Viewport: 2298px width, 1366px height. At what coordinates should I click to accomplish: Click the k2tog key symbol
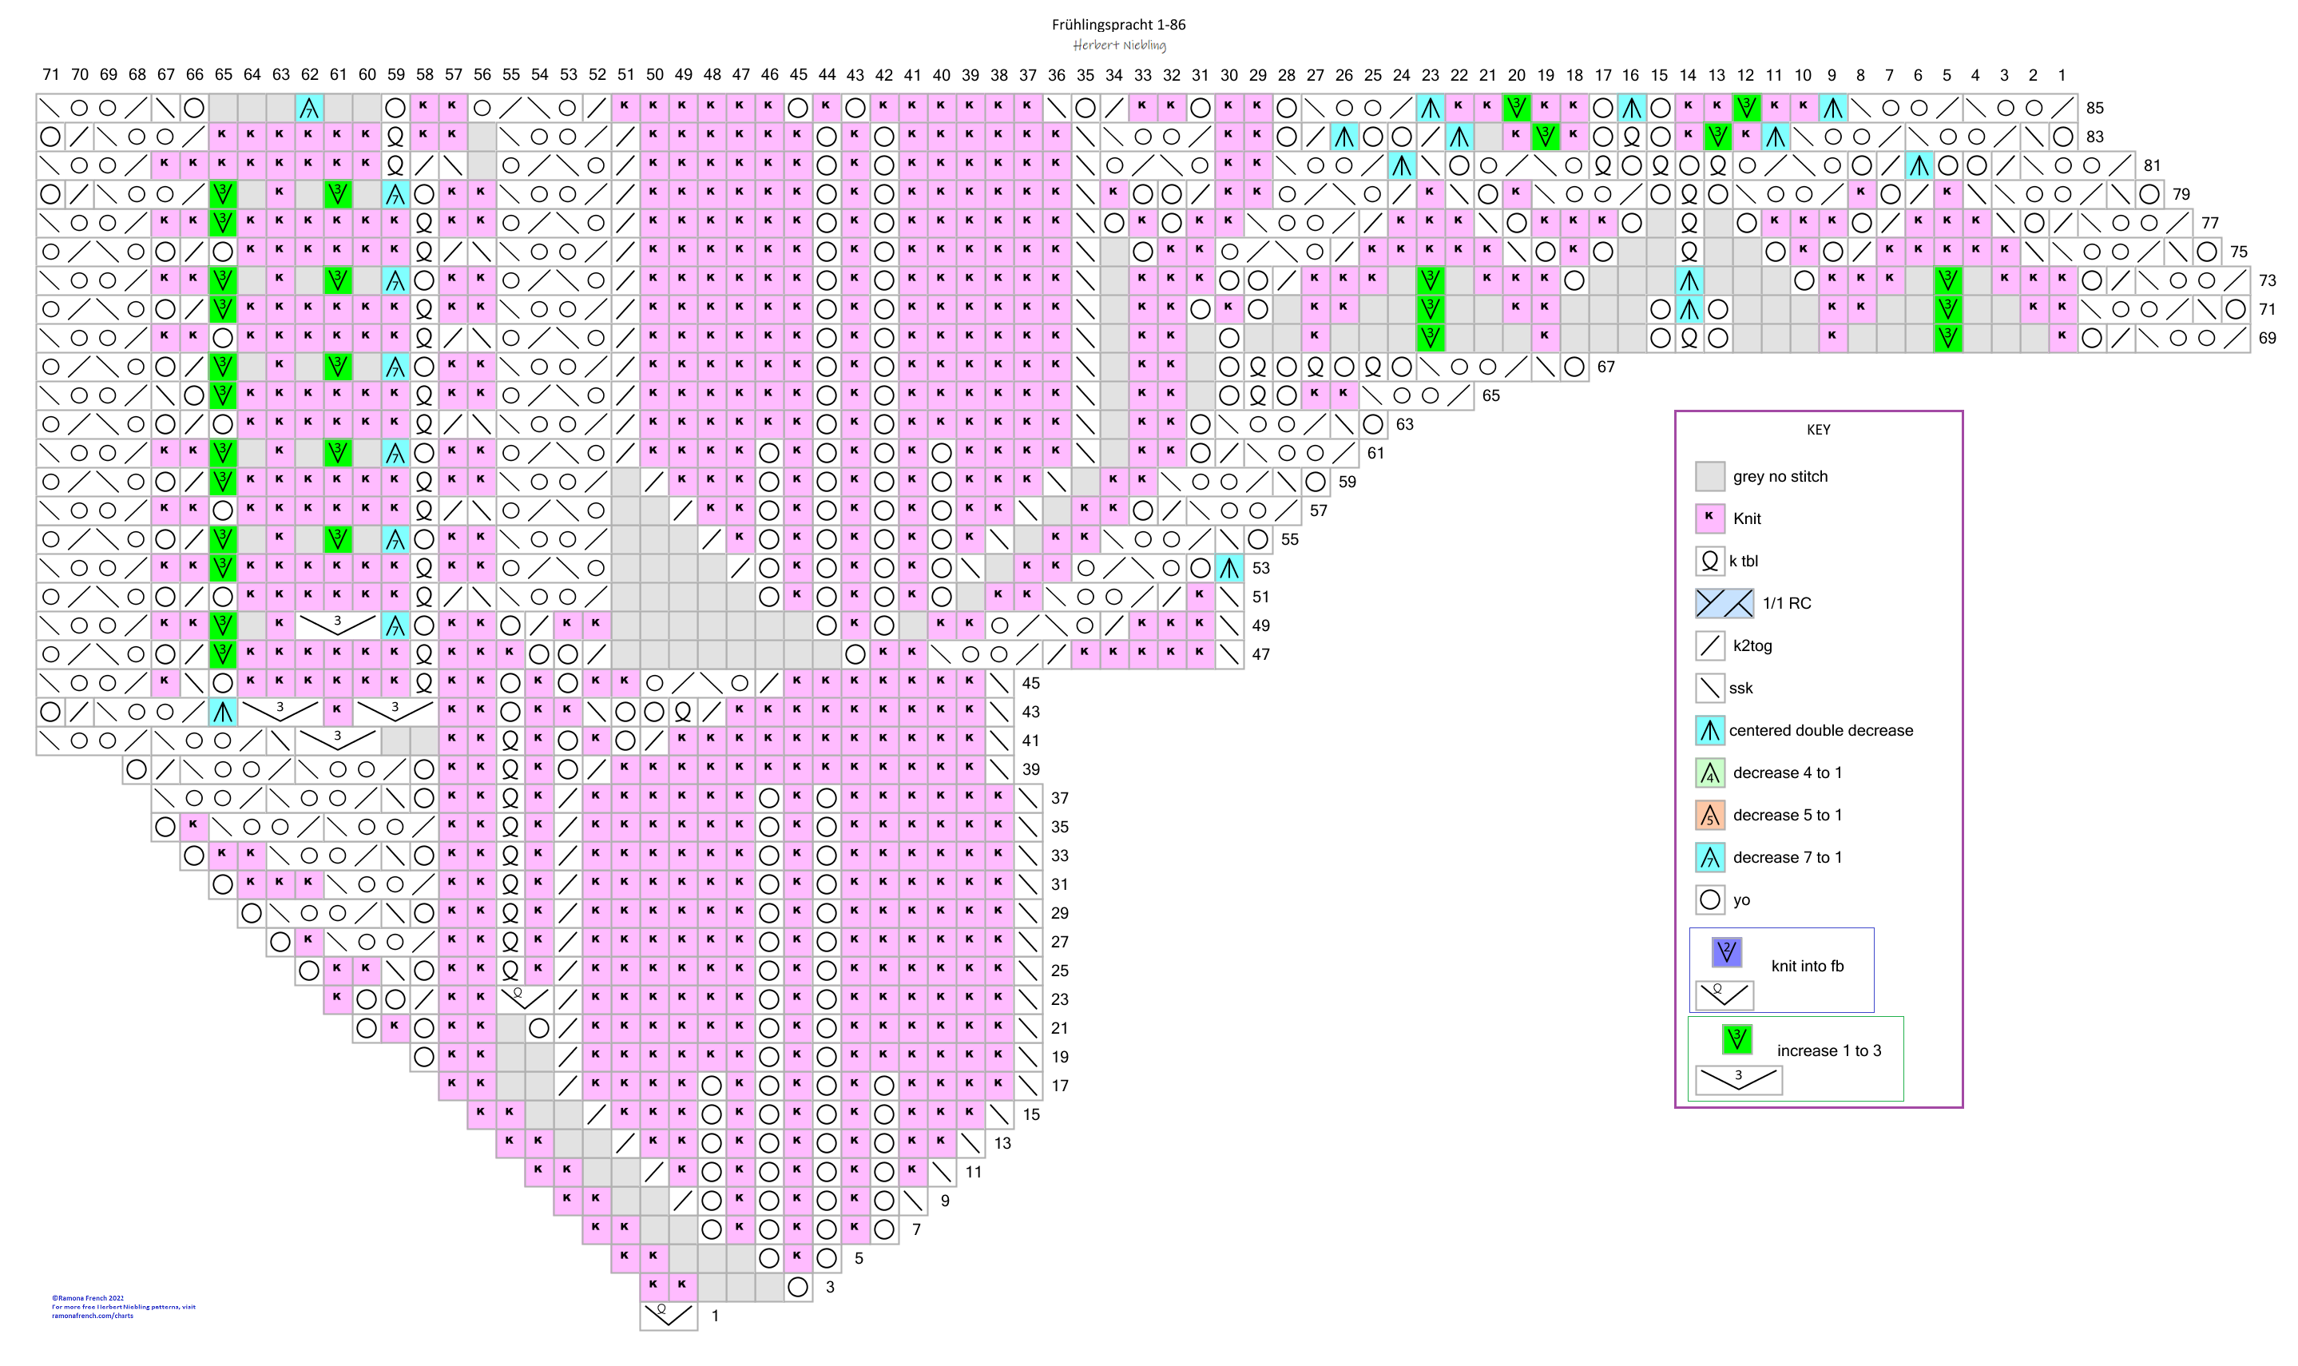click(1709, 645)
